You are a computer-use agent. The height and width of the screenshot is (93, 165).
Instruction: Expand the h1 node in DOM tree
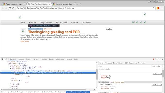coord(10,84)
